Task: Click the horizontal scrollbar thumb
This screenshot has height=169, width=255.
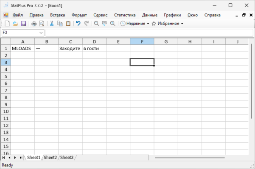Action: coord(190,158)
